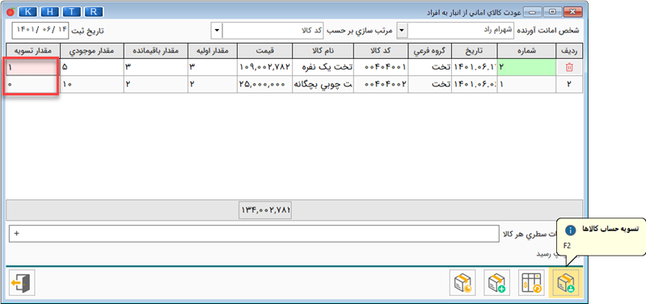The image size is (646, 304).
Task: Click the stock quantity ۱۰ cell
Action: [x=92, y=84]
